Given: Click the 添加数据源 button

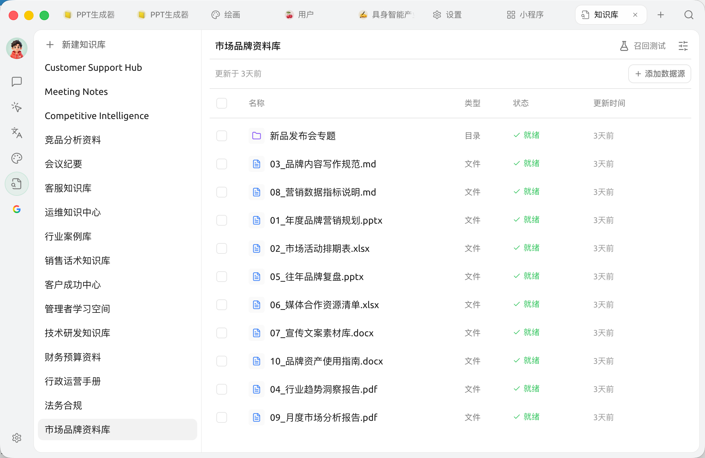Looking at the screenshot, I should [659, 74].
